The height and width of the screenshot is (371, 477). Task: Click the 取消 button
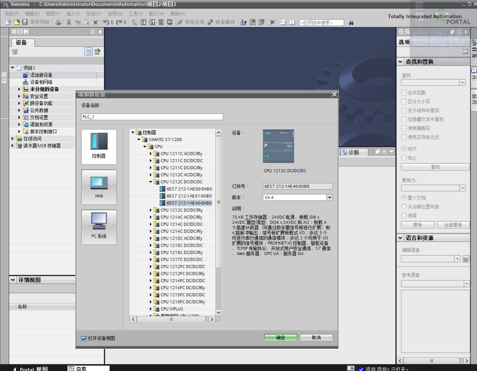pyautogui.click(x=316, y=338)
